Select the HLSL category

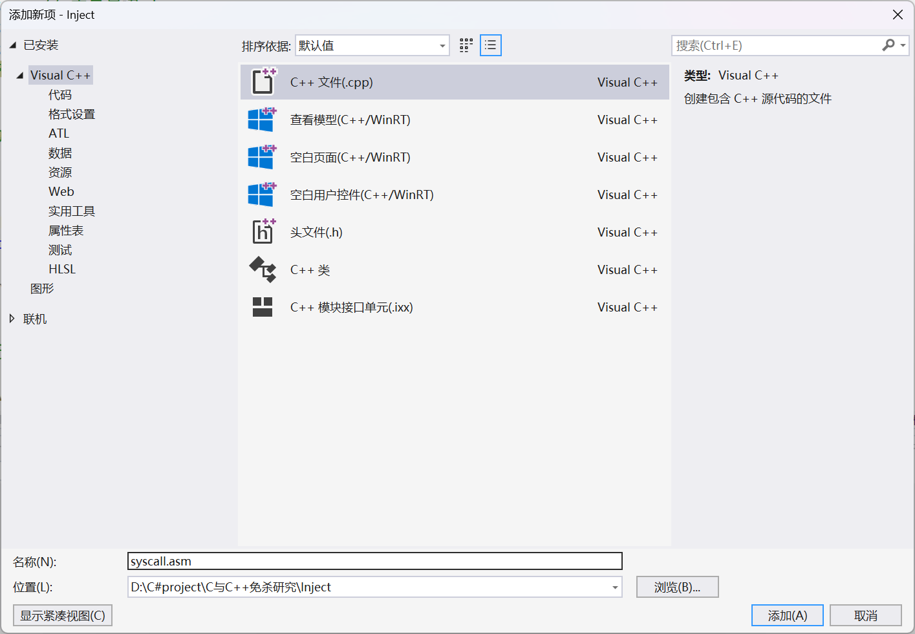coord(62,269)
